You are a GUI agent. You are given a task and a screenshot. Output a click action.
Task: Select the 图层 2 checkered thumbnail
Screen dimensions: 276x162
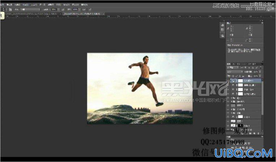(x=233, y=121)
